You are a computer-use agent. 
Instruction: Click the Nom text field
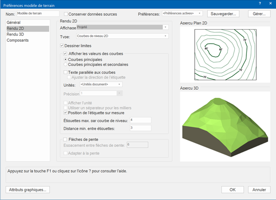click(38, 14)
